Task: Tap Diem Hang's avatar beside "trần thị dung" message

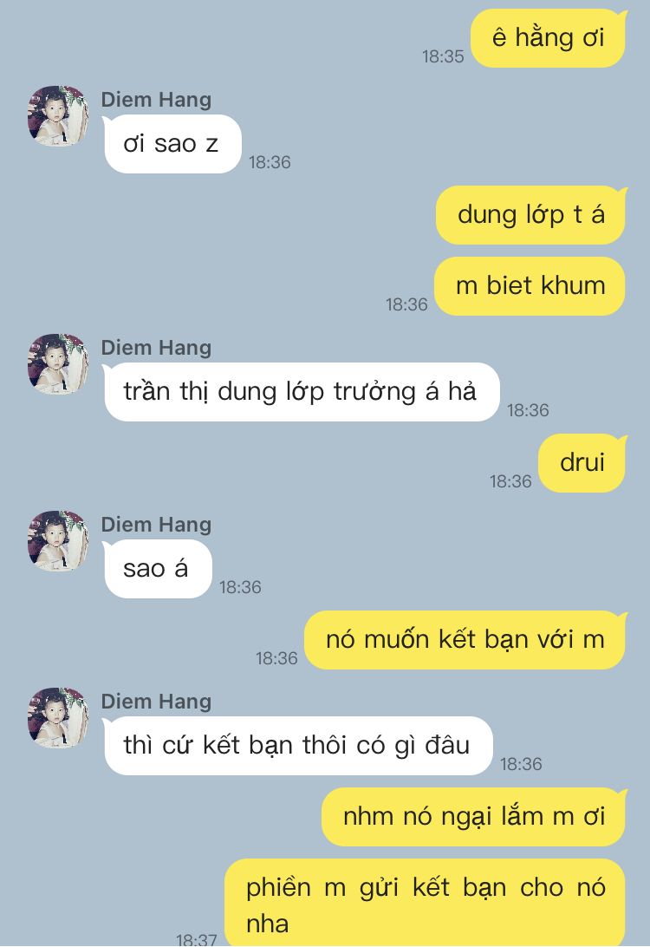Action: (58, 364)
